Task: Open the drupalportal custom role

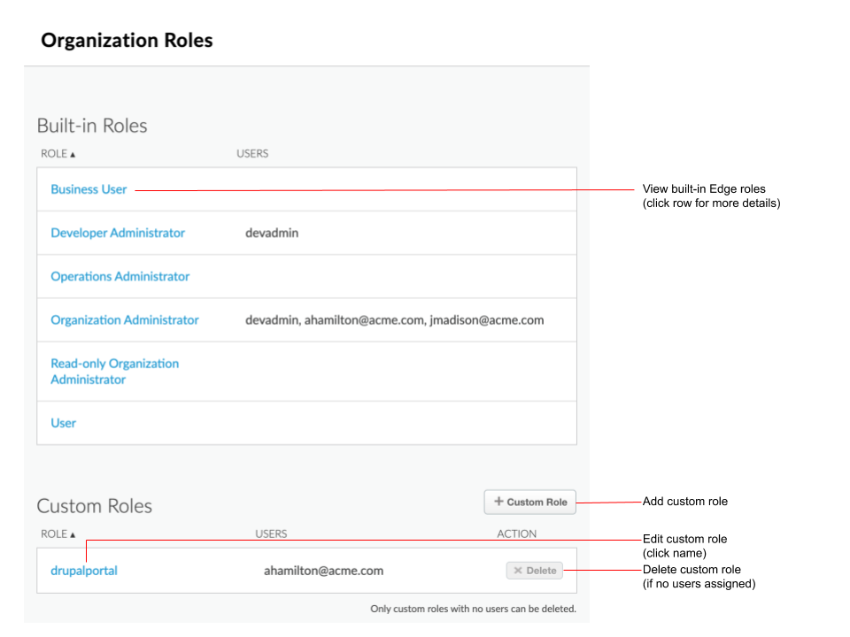Action: coord(84,571)
